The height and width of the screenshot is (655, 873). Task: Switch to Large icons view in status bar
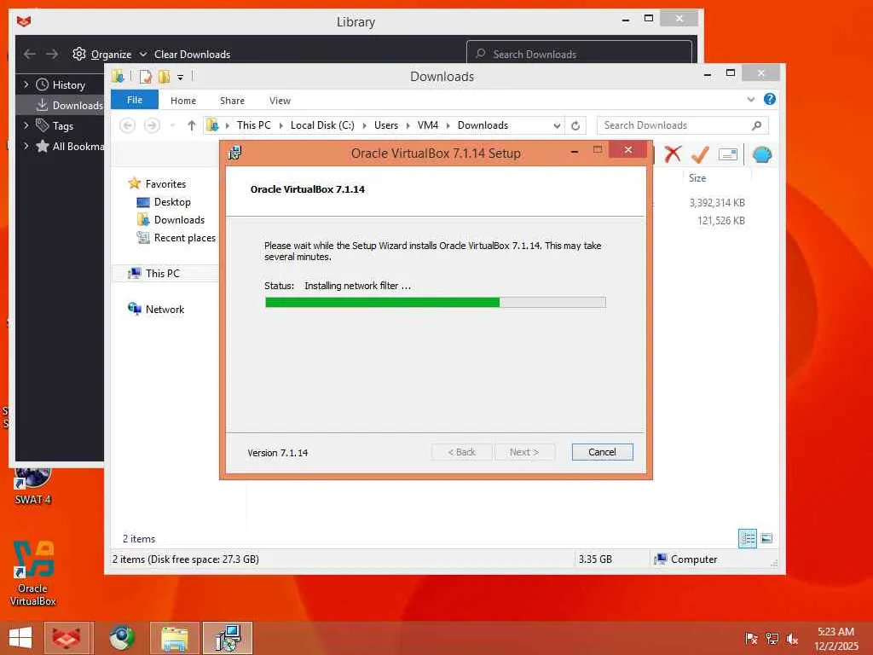click(x=766, y=538)
